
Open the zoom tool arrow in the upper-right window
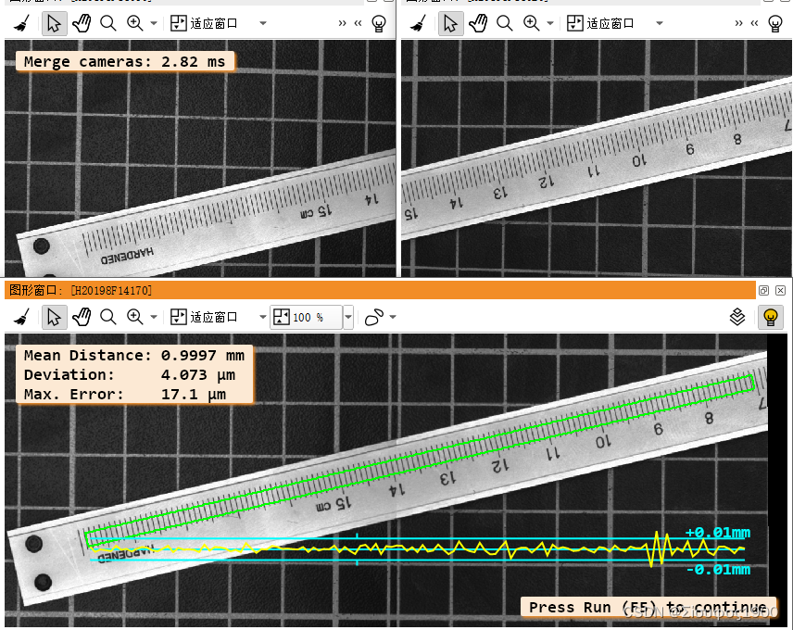(x=550, y=23)
